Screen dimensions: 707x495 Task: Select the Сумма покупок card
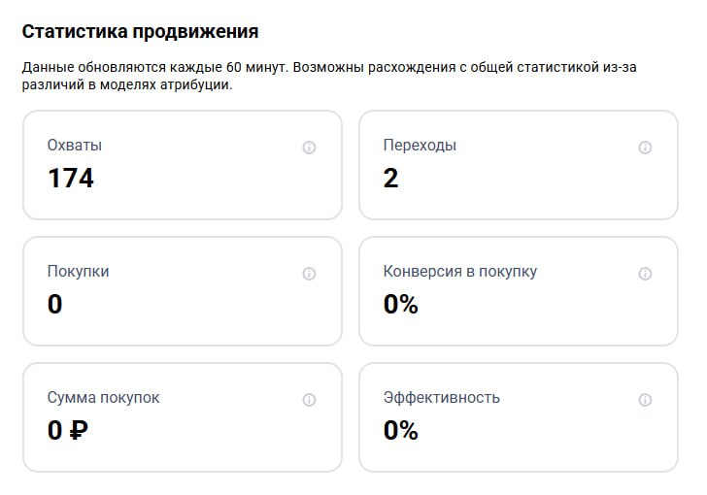(183, 418)
